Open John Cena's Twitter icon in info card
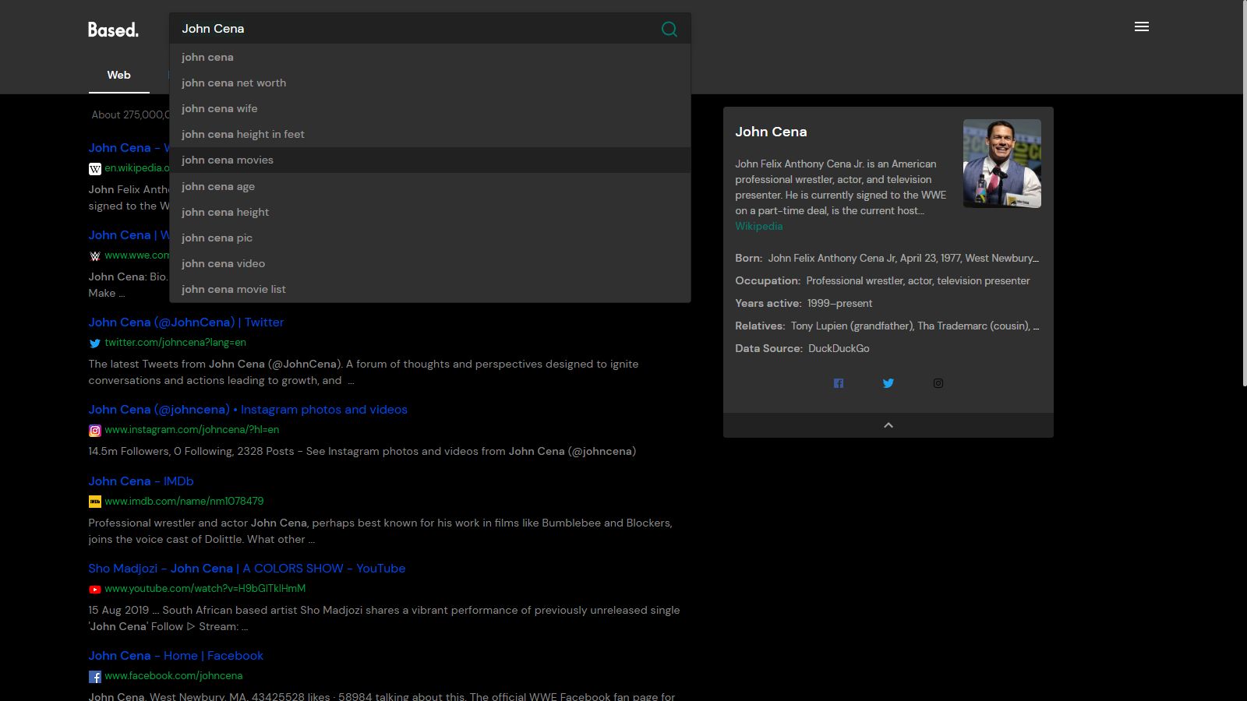This screenshot has height=701, width=1247. [888, 383]
